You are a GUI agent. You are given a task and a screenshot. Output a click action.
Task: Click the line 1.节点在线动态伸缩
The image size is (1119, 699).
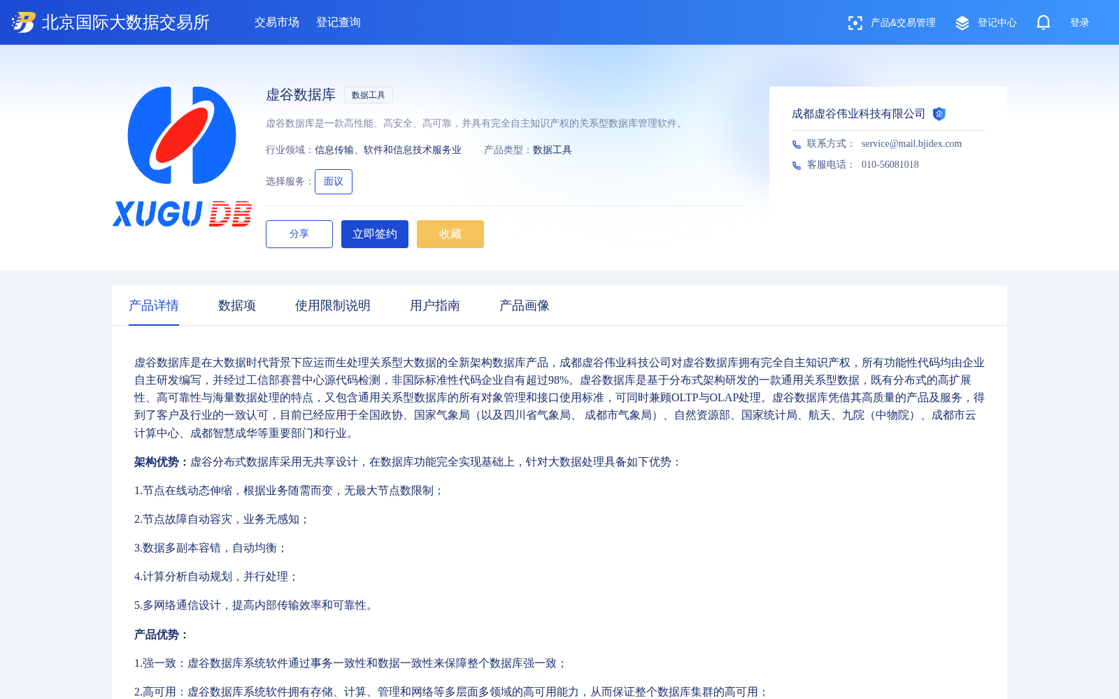click(290, 491)
